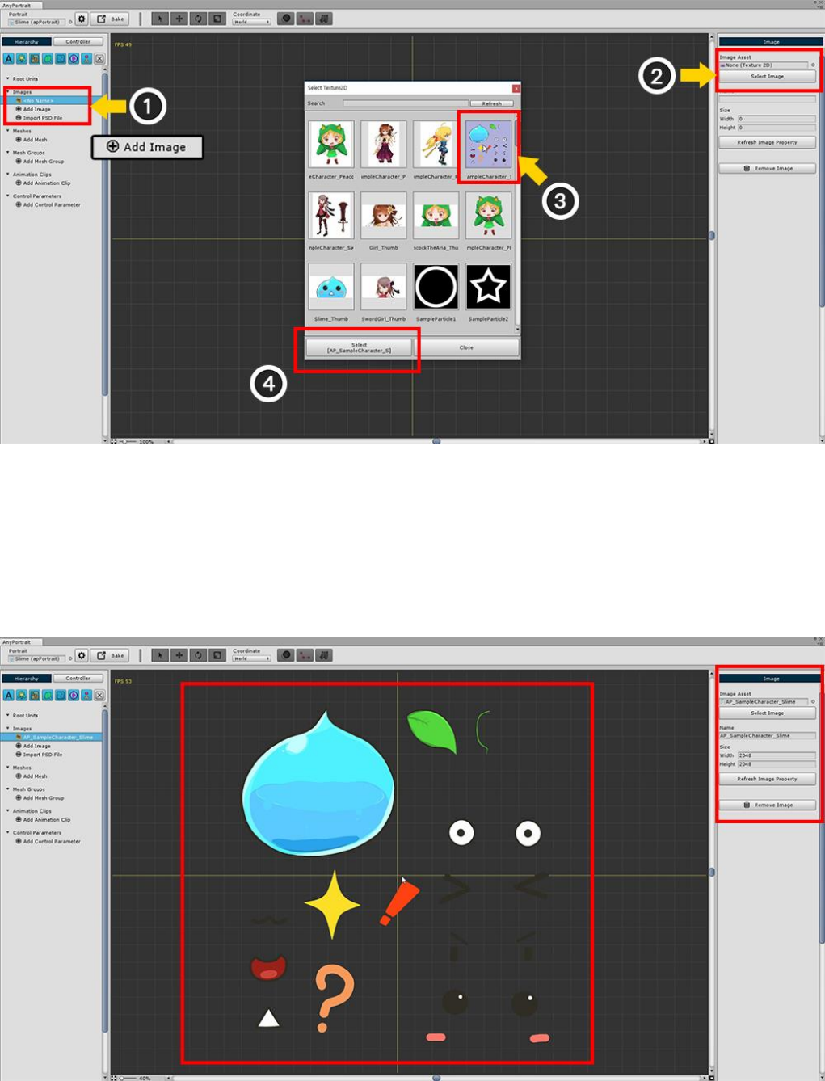Collapse the Images group in the upper editor

coord(8,92)
